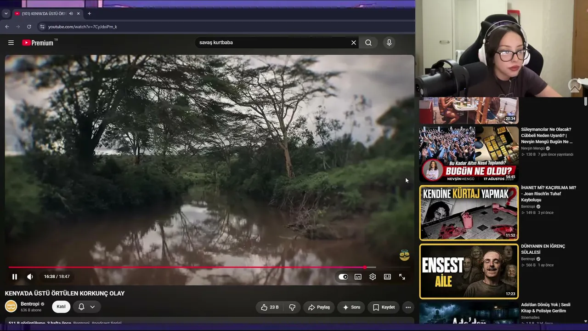The image size is (588, 331).
Task: Pause the playing video
Action: (x=15, y=277)
